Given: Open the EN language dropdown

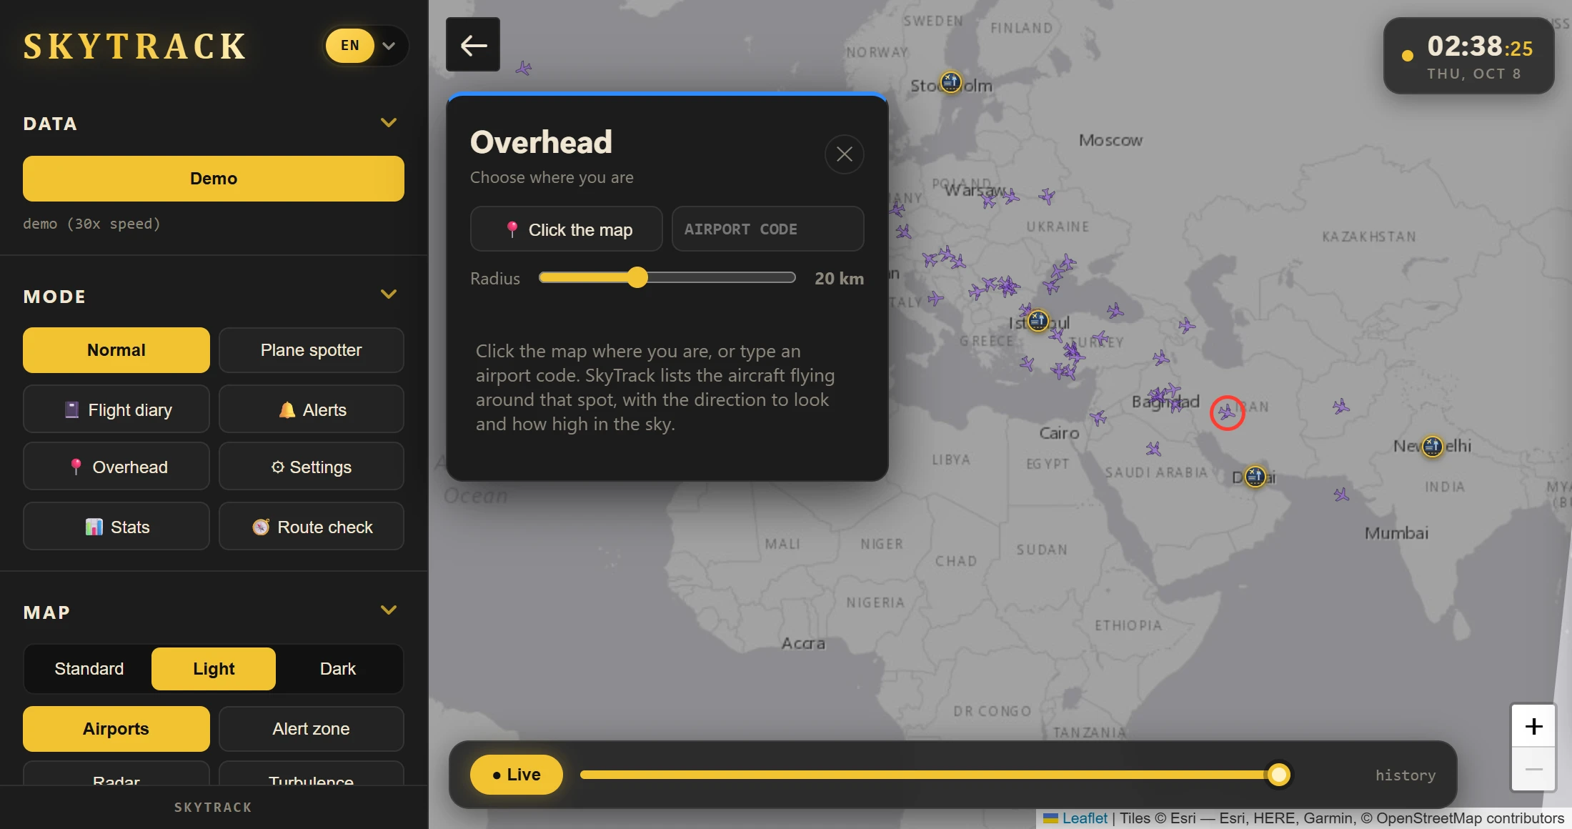Looking at the screenshot, I should pos(367,46).
